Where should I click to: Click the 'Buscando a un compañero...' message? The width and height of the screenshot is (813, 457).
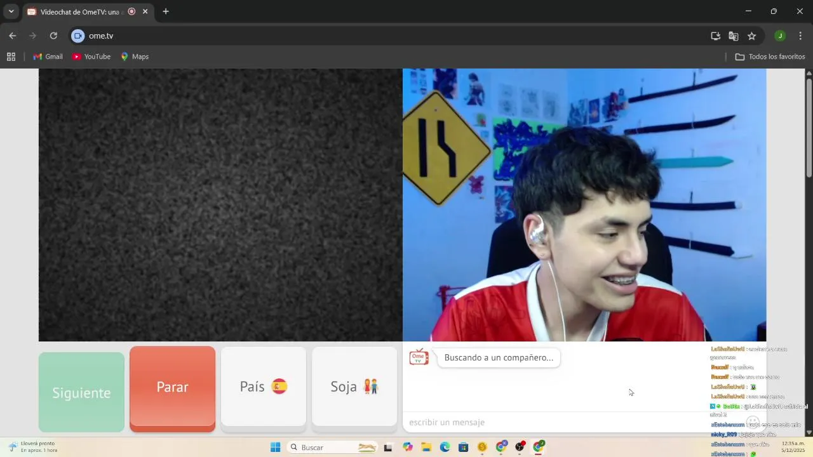pyautogui.click(x=499, y=357)
